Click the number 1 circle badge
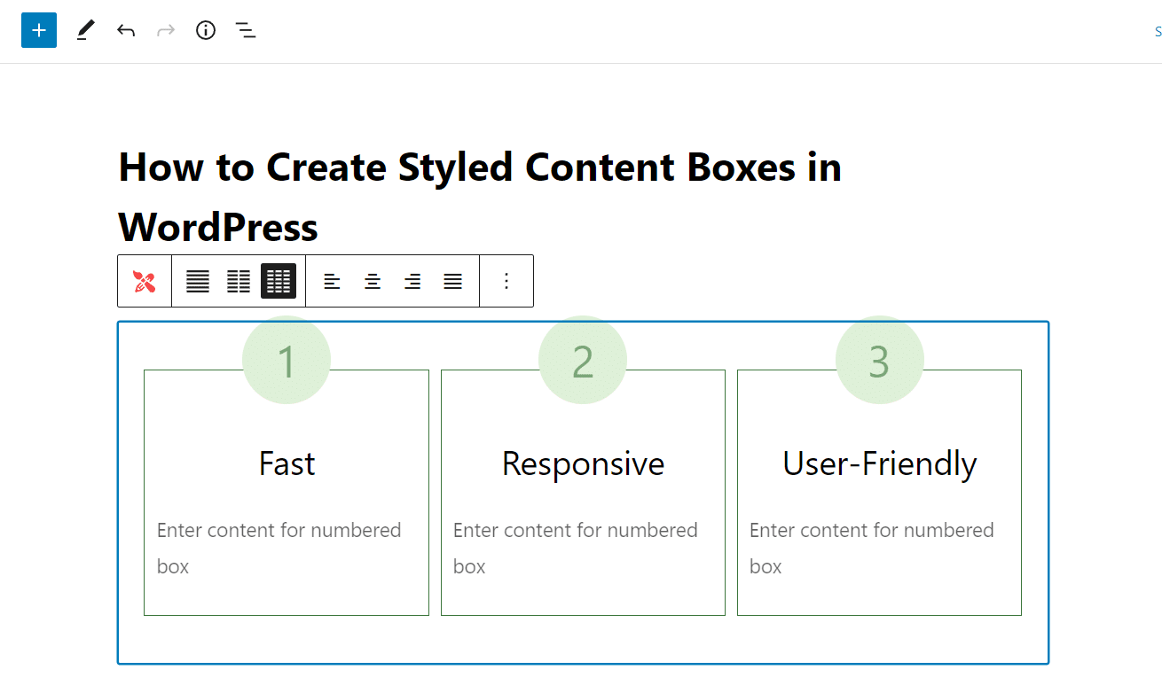This screenshot has height=693, width=1162. tap(287, 361)
